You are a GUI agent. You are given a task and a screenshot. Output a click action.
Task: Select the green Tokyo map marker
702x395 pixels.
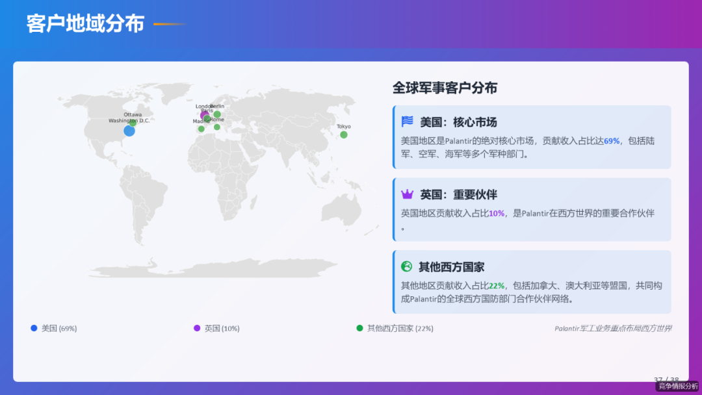[x=344, y=134]
